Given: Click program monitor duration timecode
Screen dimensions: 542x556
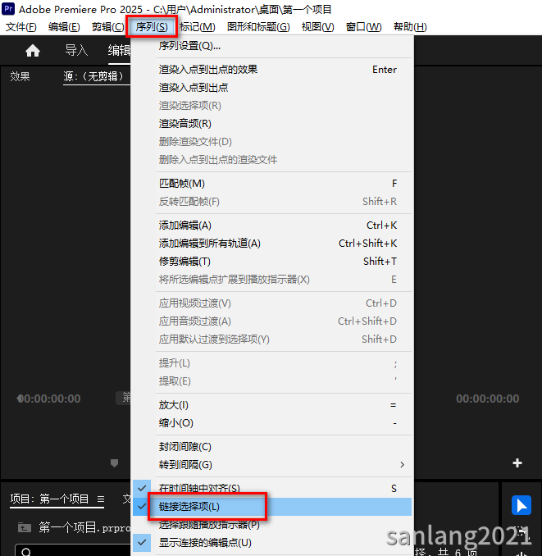Looking at the screenshot, I should coord(487,399).
